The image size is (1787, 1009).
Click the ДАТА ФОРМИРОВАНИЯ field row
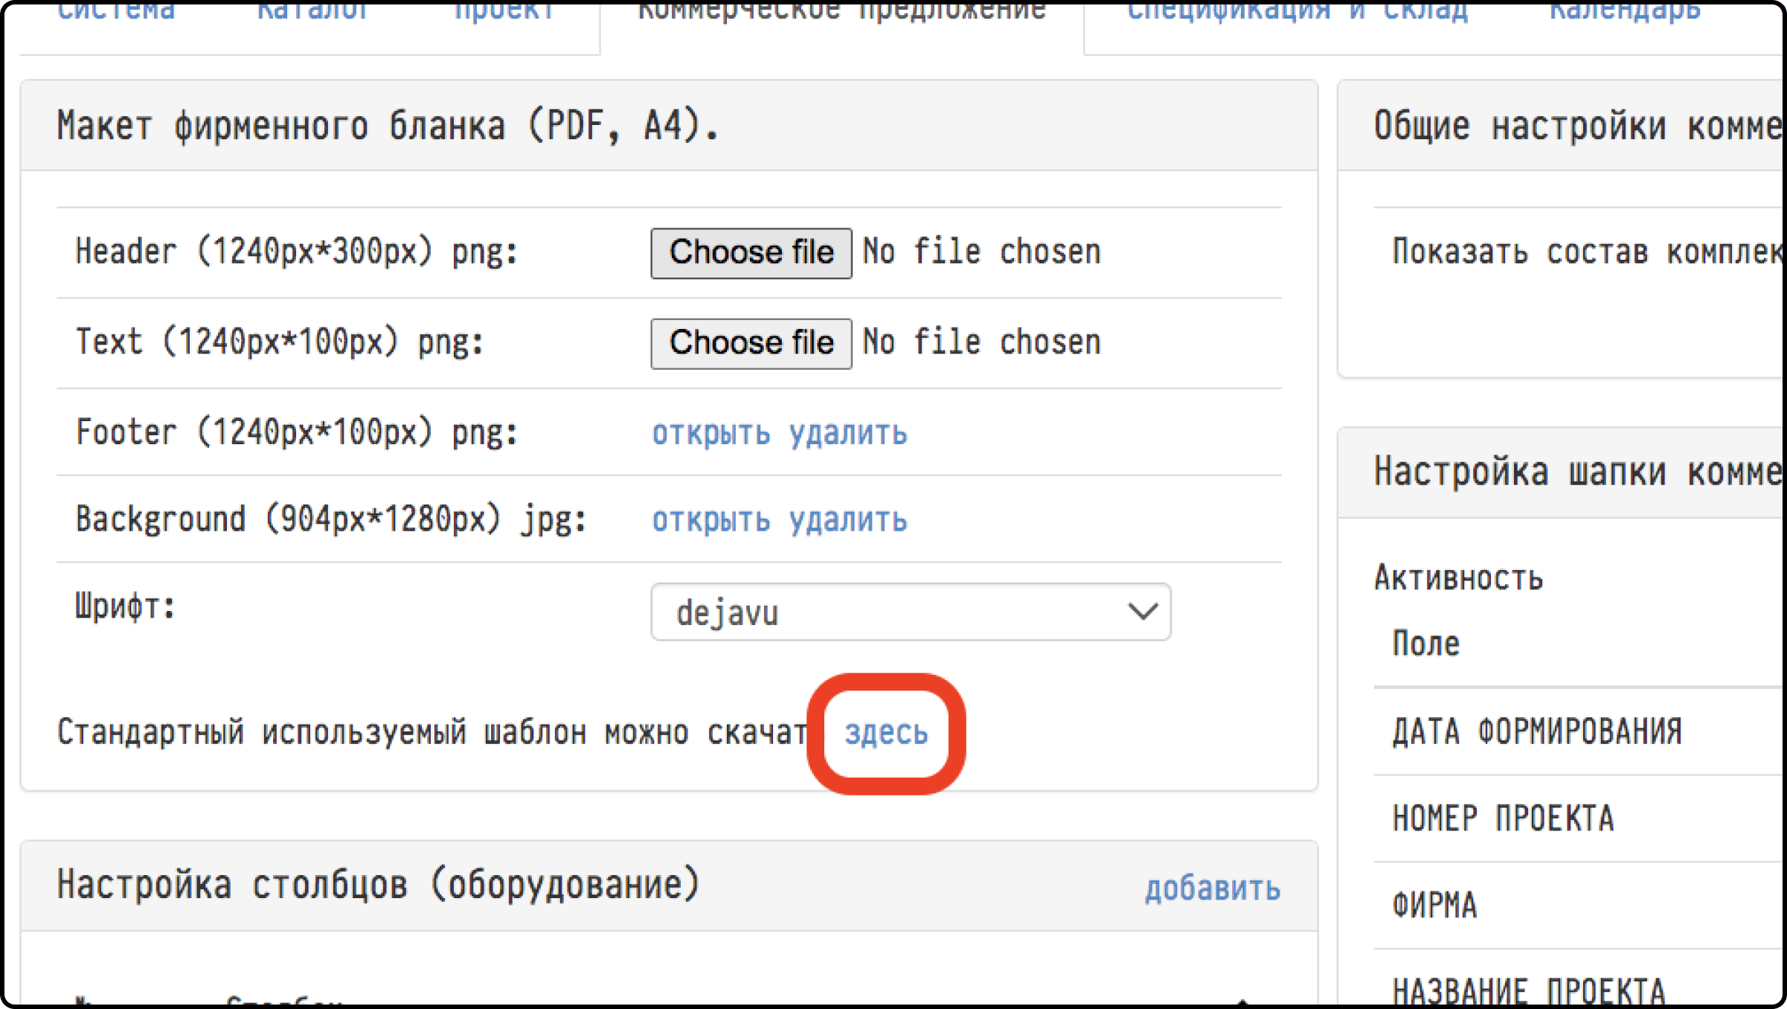pyautogui.click(x=1536, y=732)
